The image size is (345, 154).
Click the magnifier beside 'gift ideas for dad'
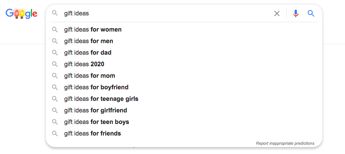(55, 53)
